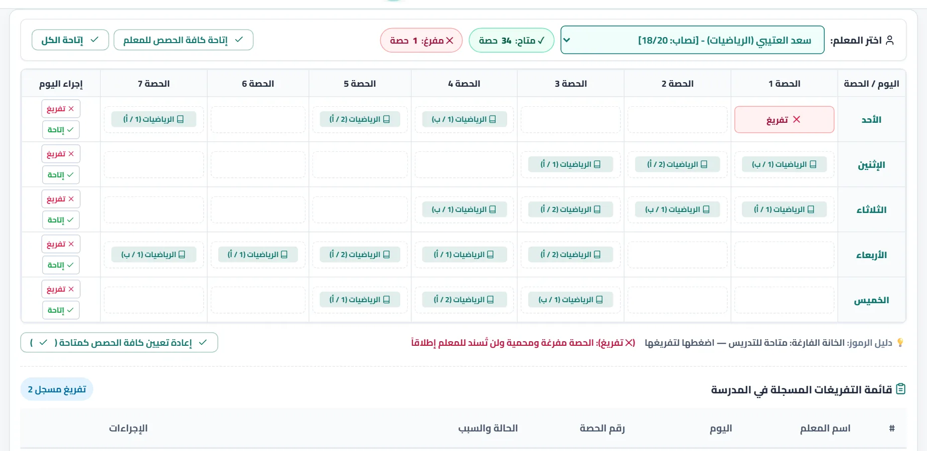This screenshot has width=927, height=451.
Task: Toggle empty Sunday period 3 slot
Action: (x=570, y=119)
